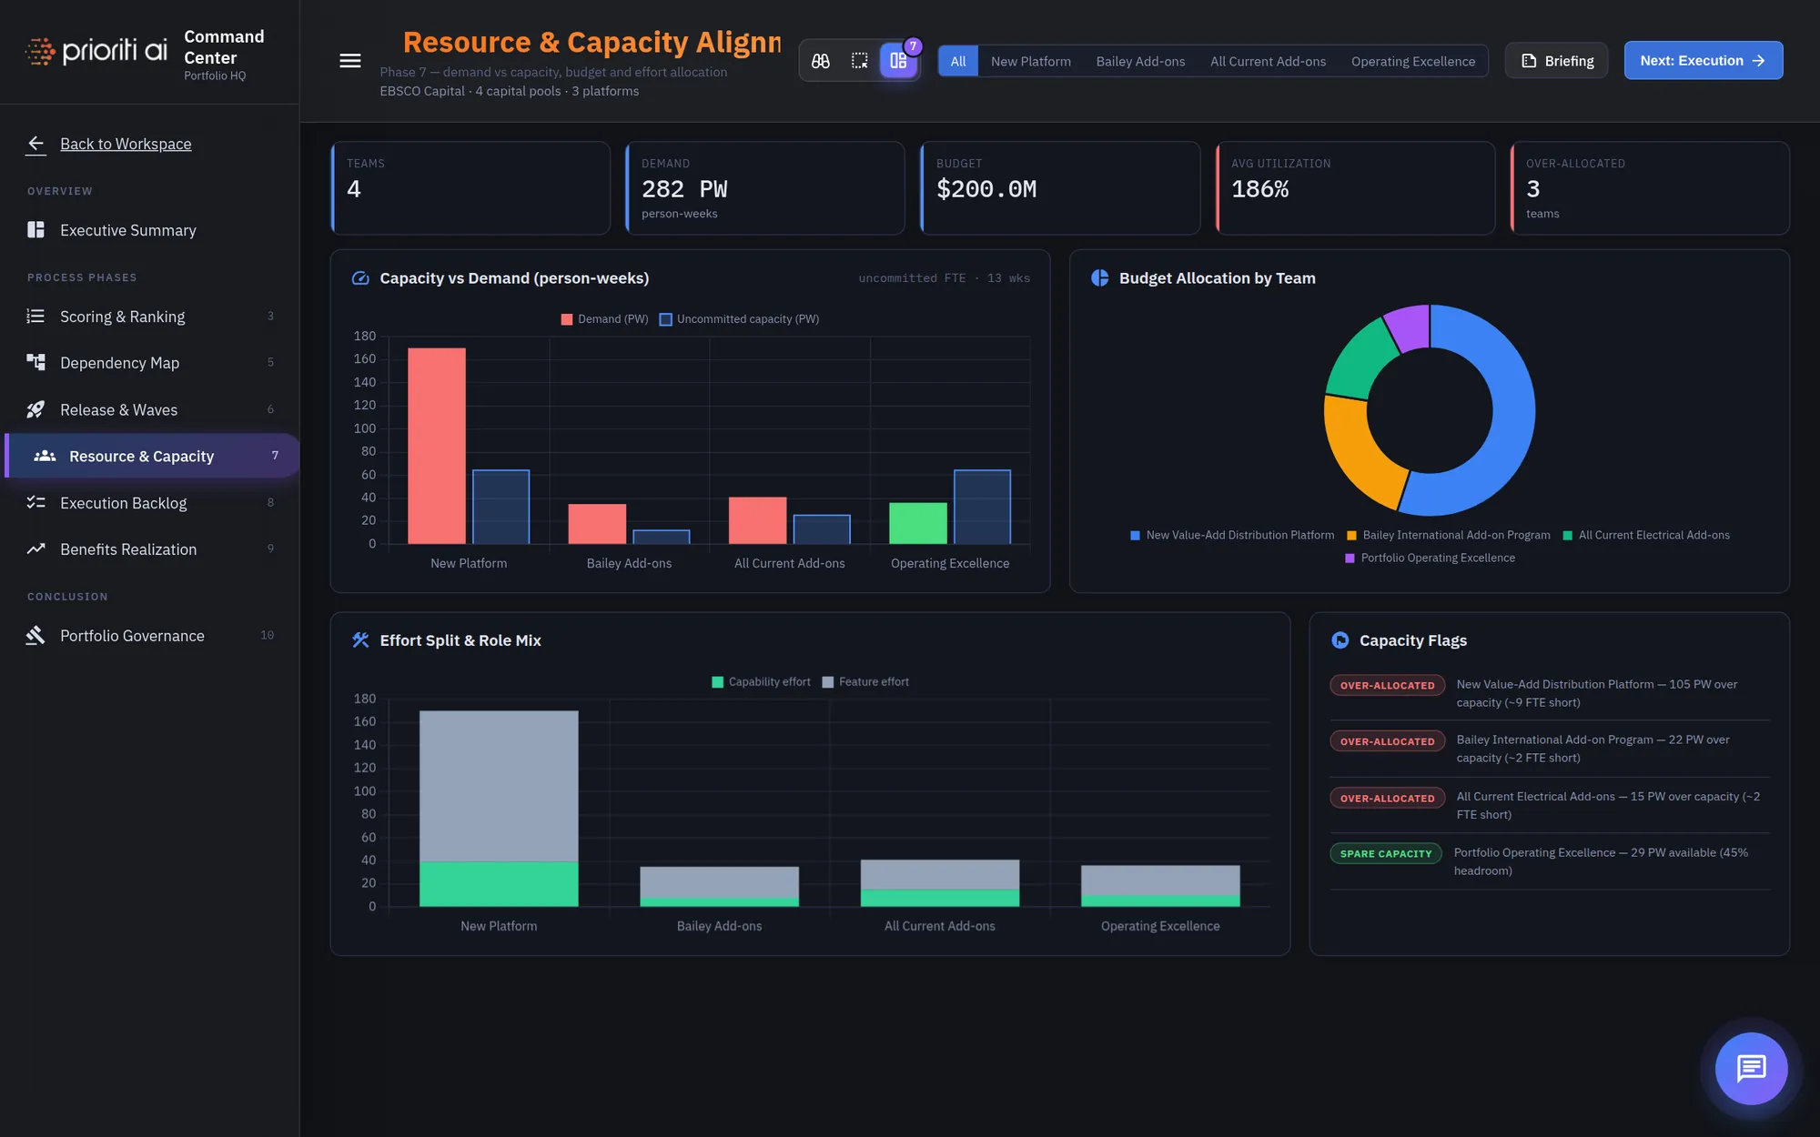1820x1137 pixels.
Task: Click the Briefing button
Action: 1556,61
